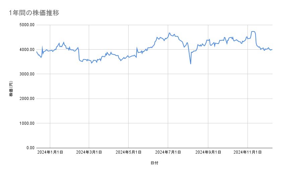
Task: Select the vertical axis title 株価(円)
Action: point(11,89)
